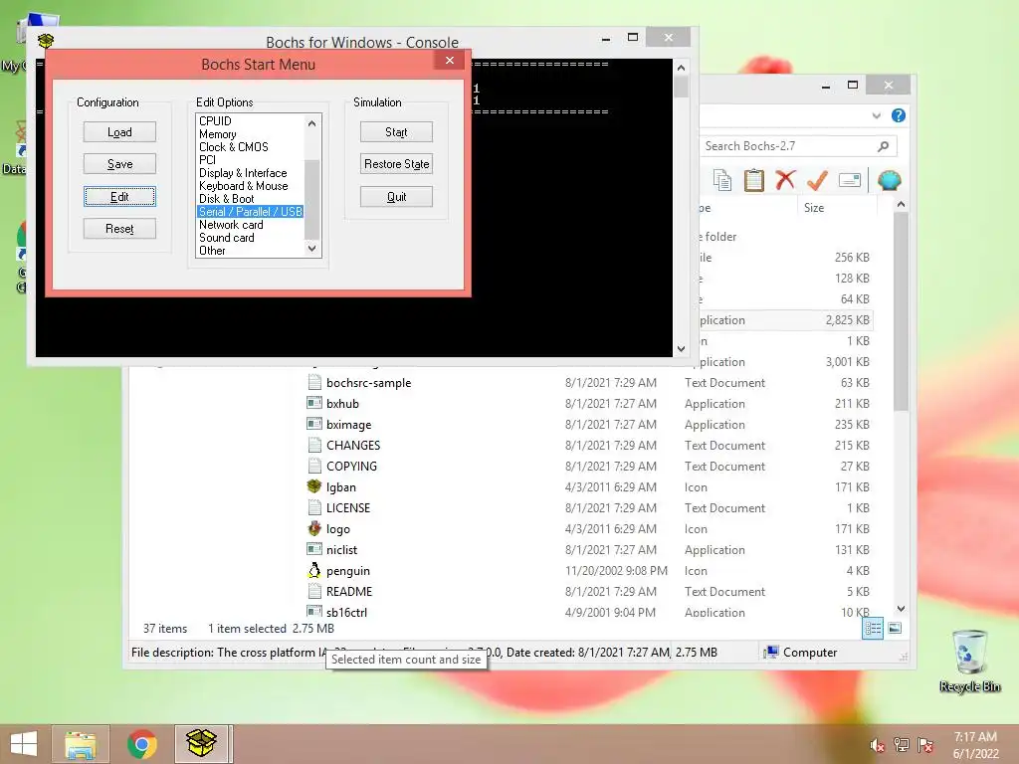Close the Bochs Start Menu dialog

(x=450, y=61)
